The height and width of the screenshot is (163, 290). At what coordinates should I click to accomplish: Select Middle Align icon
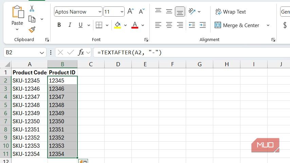[169, 12]
